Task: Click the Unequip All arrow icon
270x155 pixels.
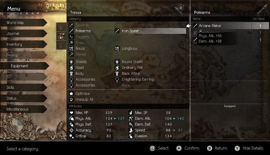Action: (x=71, y=99)
